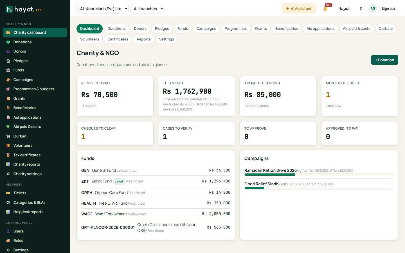Viewport: 405px width, 253px height.
Task: Click the + Donation button
Action: (x=384, y=60)
